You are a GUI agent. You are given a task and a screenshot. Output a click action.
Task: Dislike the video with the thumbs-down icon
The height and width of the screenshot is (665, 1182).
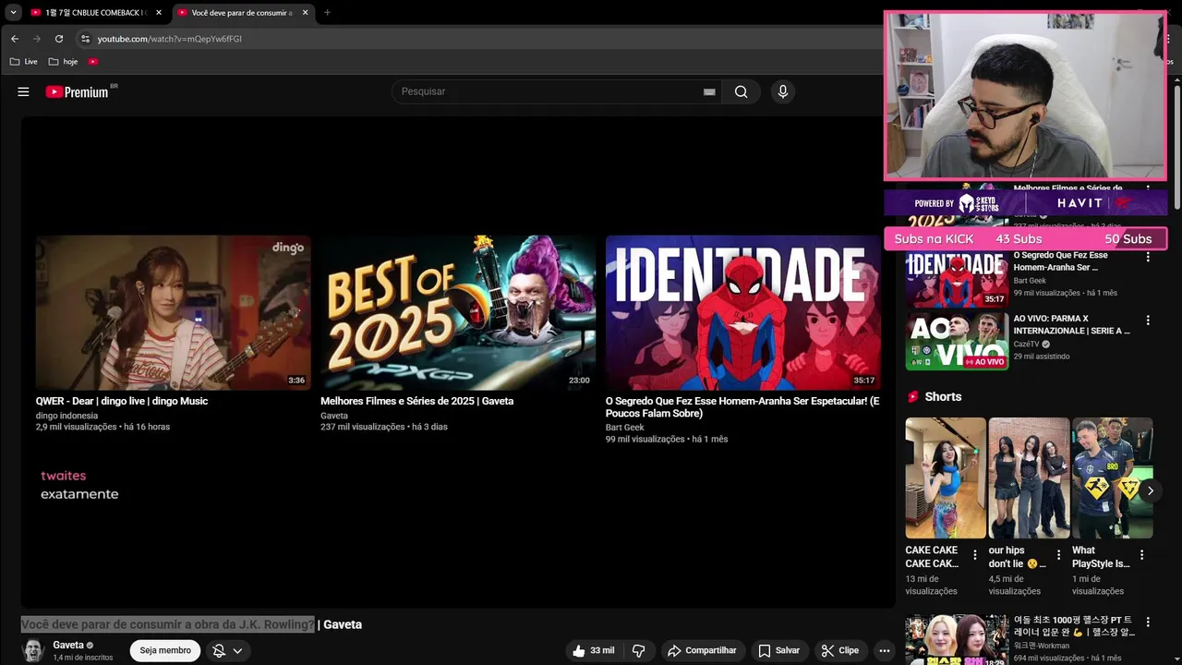click(x=638, y=650)
